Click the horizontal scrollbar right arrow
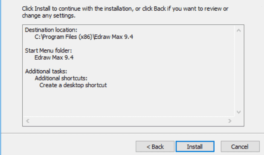The image size is (264, 155). [x=229, y=121]
